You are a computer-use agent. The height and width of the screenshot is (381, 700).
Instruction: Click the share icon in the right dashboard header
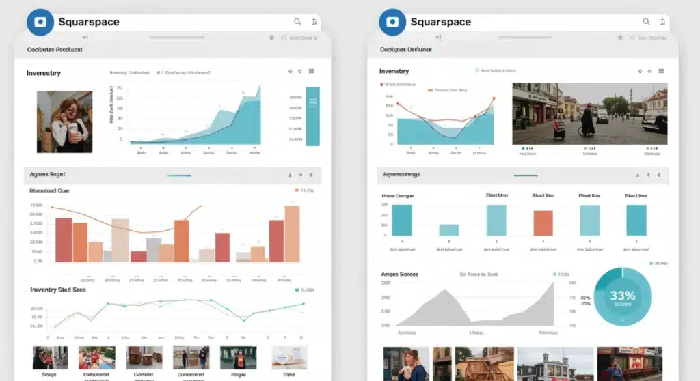pyautogui.click(x=663, y=21)
